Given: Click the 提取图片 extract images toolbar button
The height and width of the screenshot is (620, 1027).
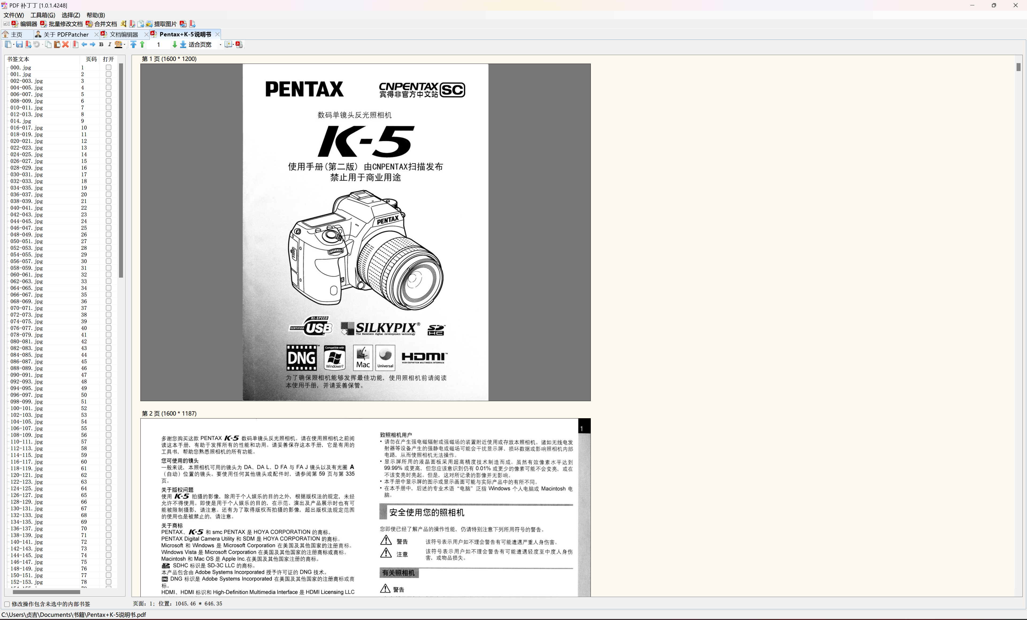Looking at the screenshot, I should pyautogui.click(x=161, y=24).
